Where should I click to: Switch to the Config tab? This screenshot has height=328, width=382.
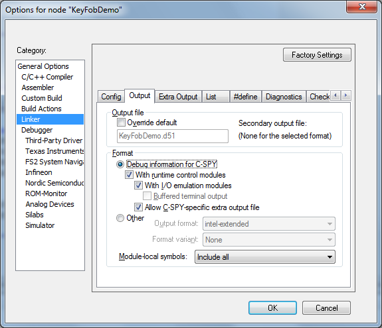pyautogui.click(x=111, y=97)
